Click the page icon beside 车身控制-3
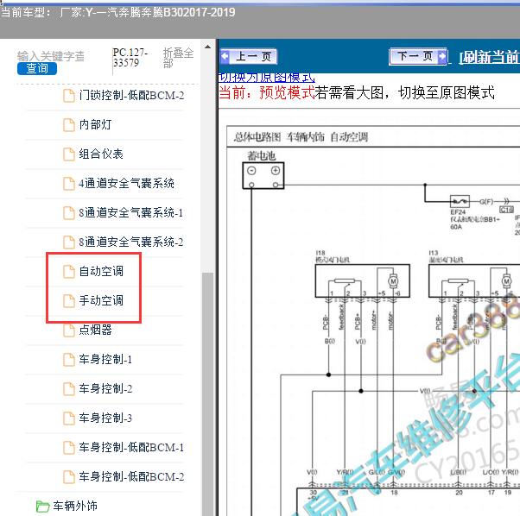The image size is (520, 516). click(x=69, y=418)
